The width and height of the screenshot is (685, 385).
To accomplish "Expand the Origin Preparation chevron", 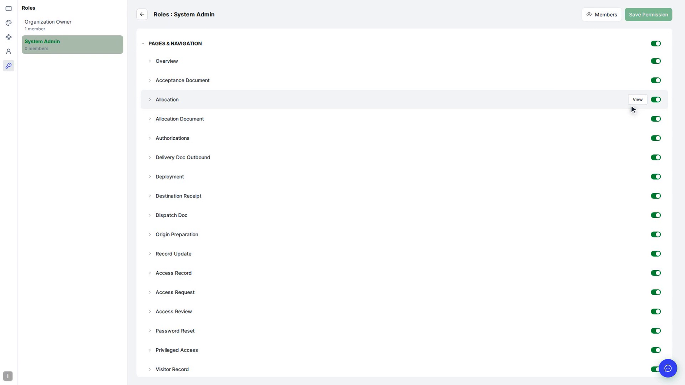I will [x=150, y=234].
